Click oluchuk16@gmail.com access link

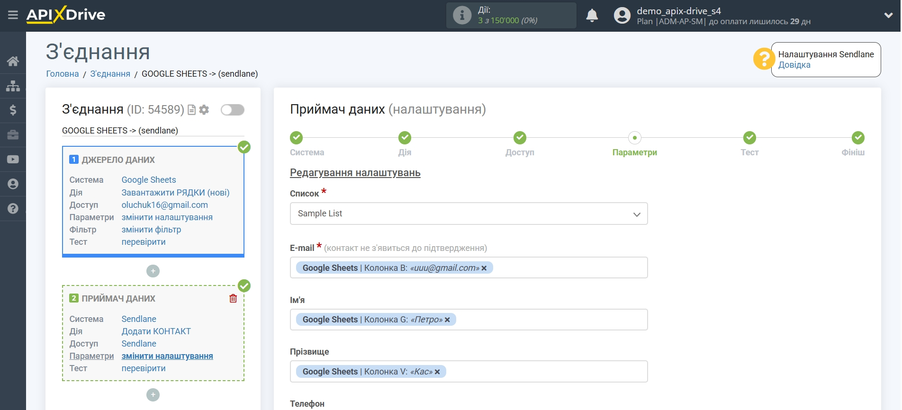point(165,205)
